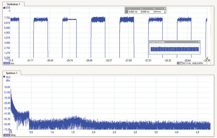Click the 4,019 voltage axis value

(x=7, y=38)
